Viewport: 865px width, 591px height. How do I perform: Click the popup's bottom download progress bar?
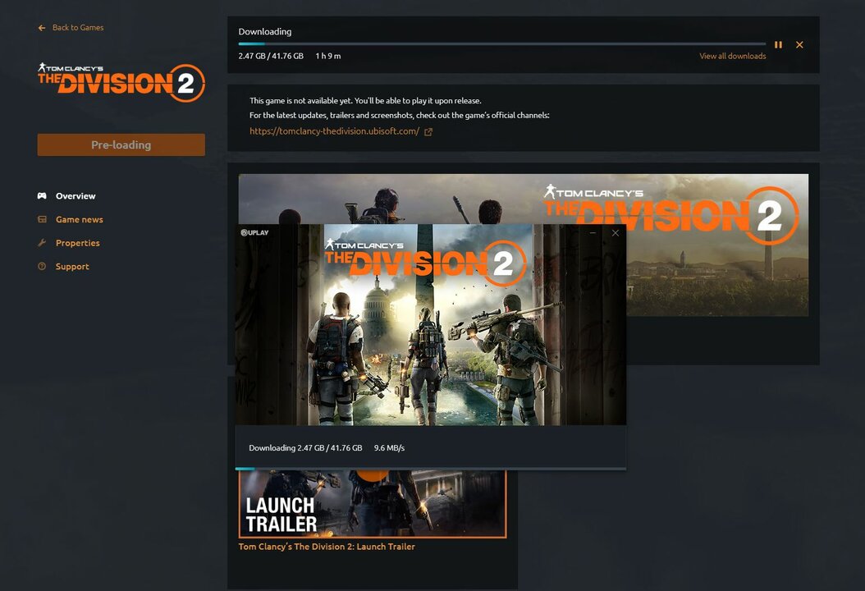[x=430, y=469]
